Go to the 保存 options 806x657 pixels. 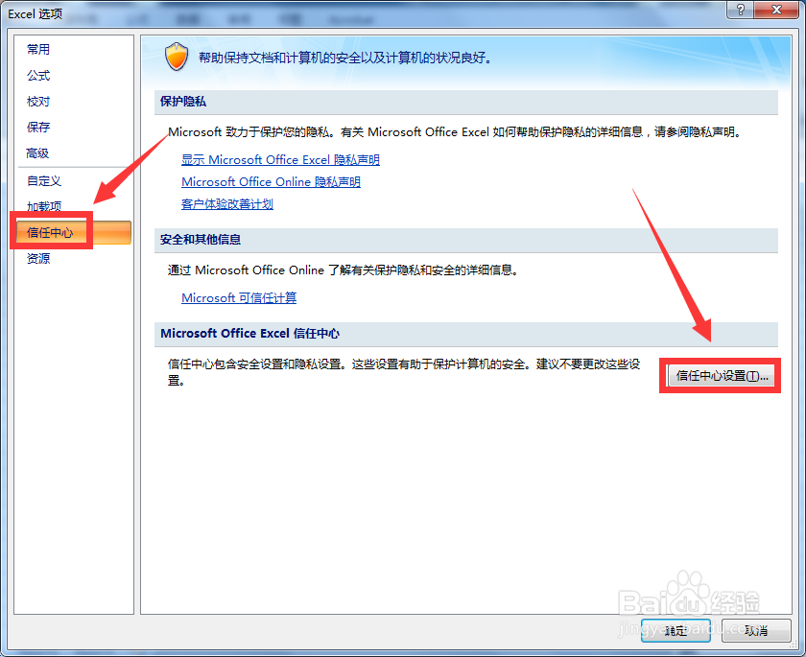click(38, 127)
